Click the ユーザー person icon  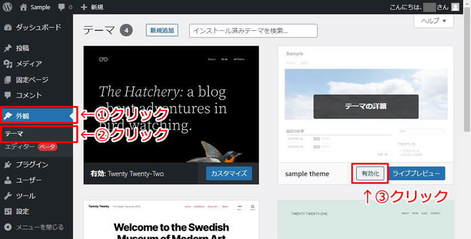(x=8, y=180)
